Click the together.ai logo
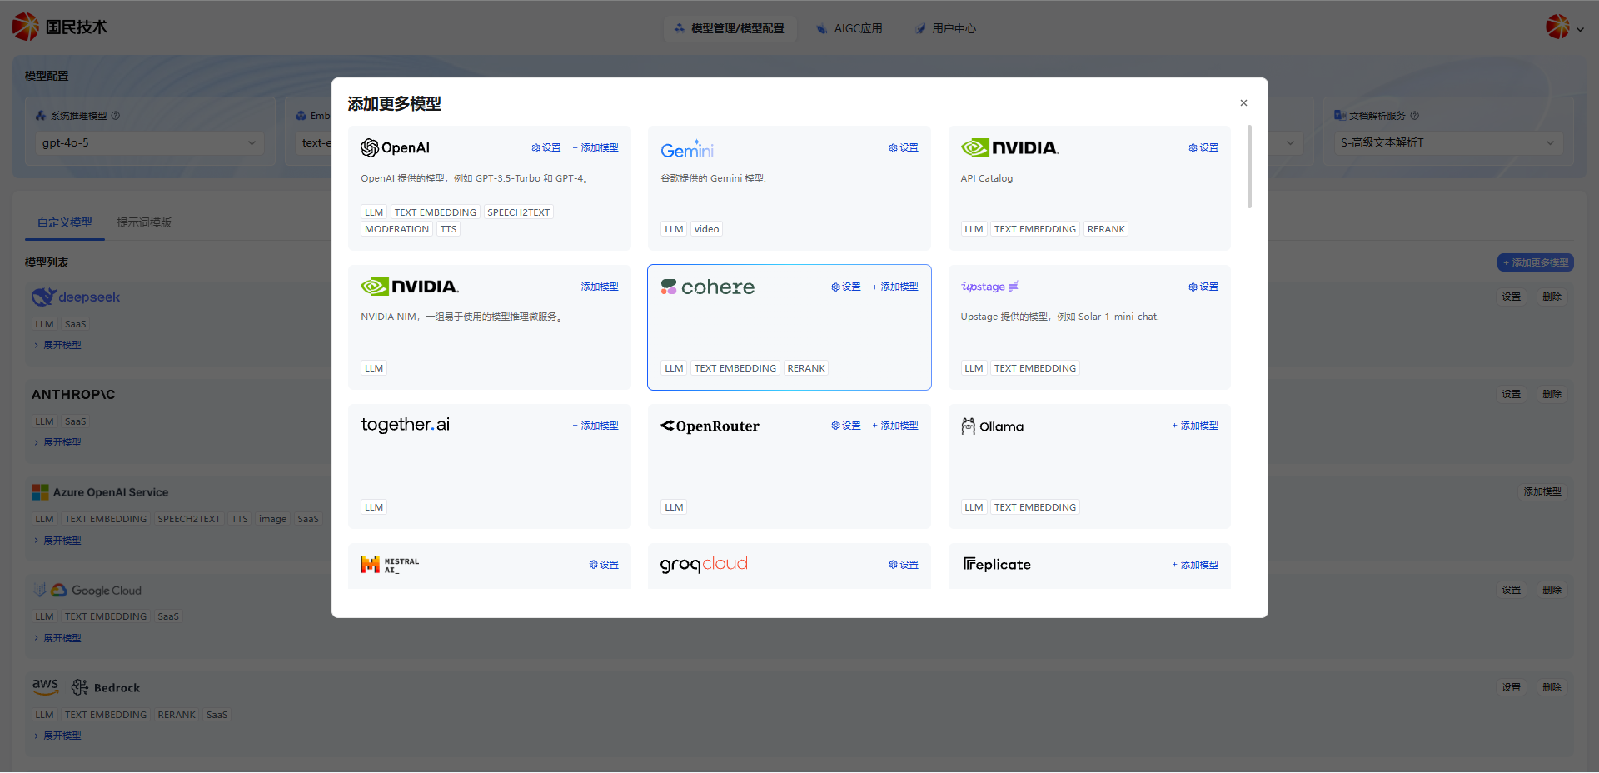 pos(405,425)
